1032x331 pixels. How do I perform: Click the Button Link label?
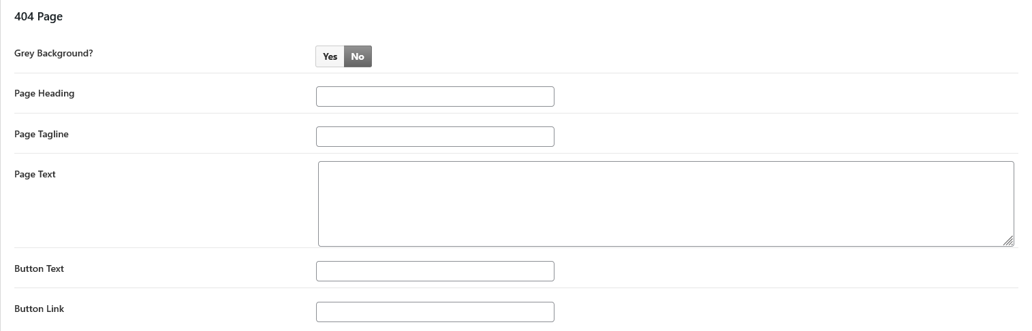(39, 309)
